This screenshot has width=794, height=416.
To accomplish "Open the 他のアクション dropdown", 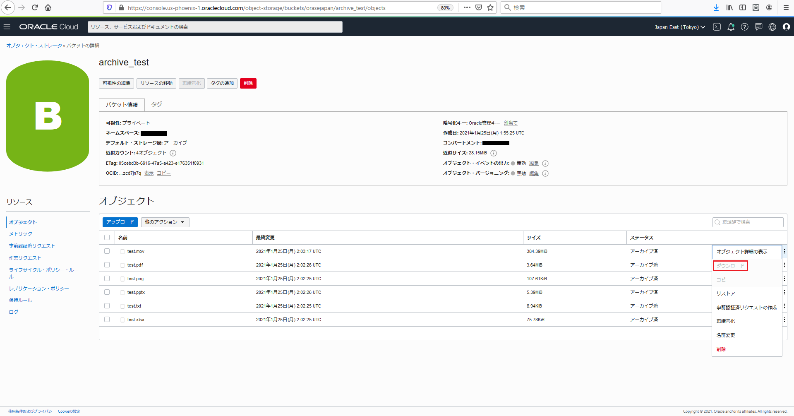I will pos(165,222).
